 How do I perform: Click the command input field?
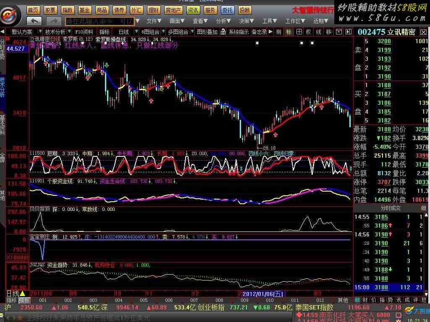click(x=100, y=21)
